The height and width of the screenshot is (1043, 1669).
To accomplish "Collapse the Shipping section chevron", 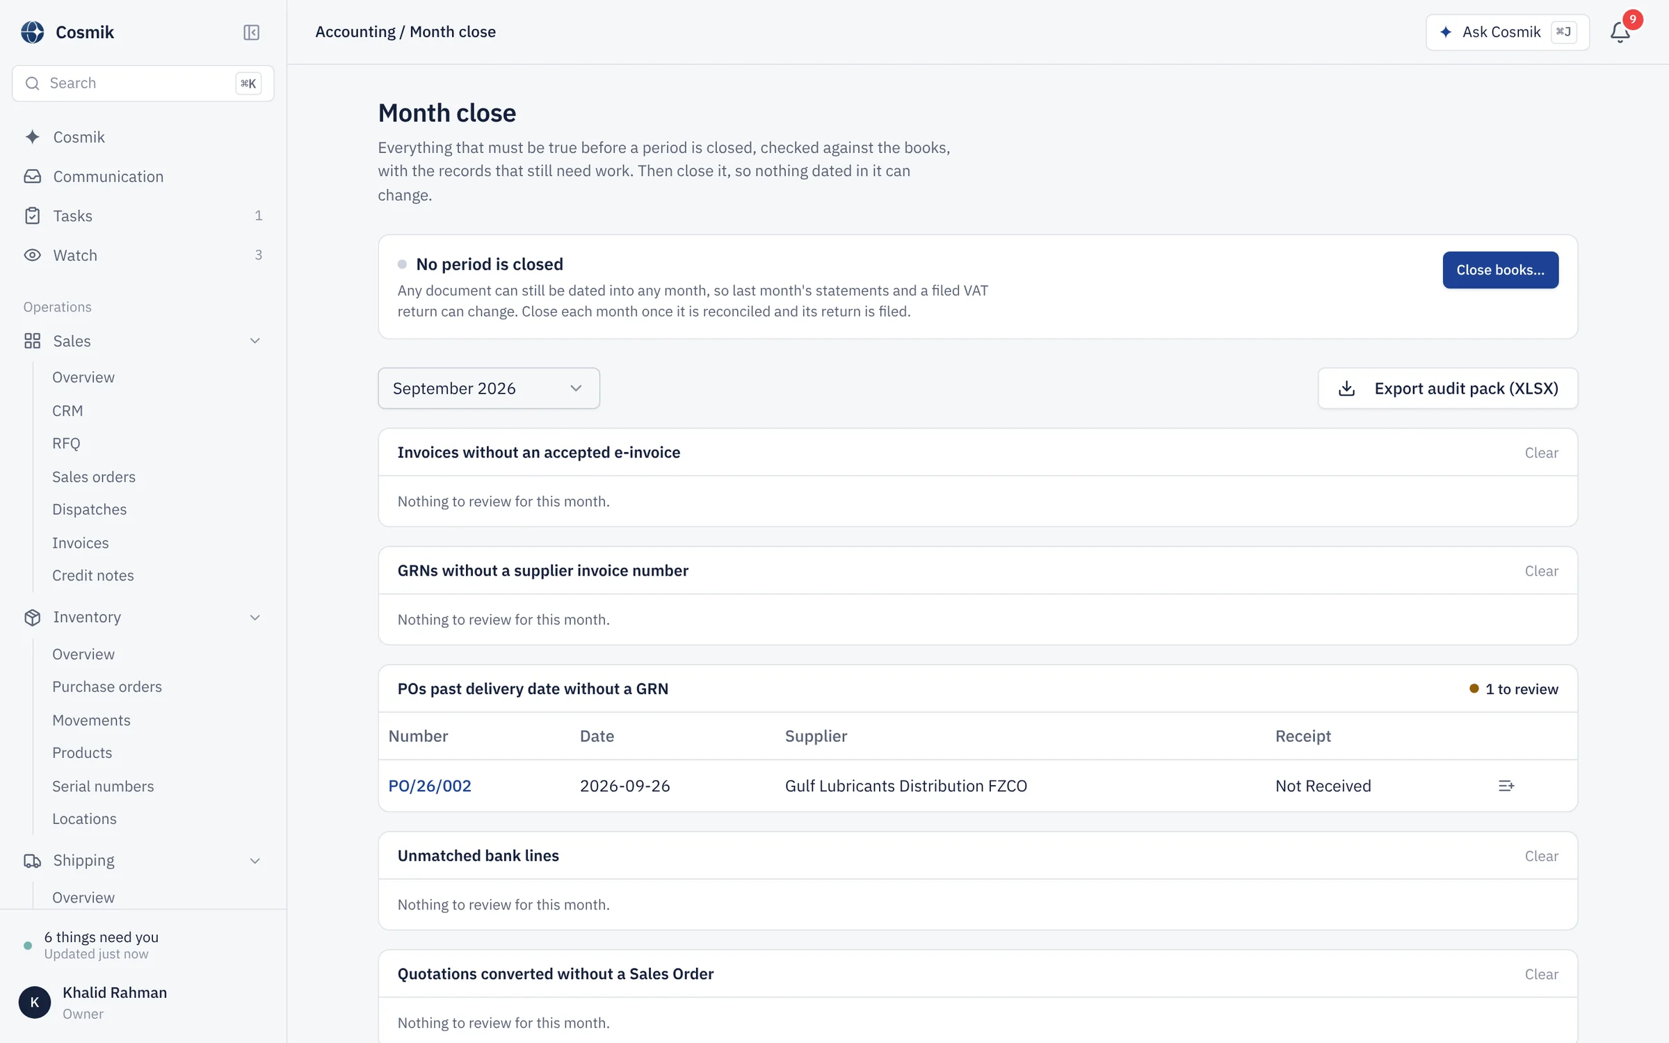I will (255, 861).
